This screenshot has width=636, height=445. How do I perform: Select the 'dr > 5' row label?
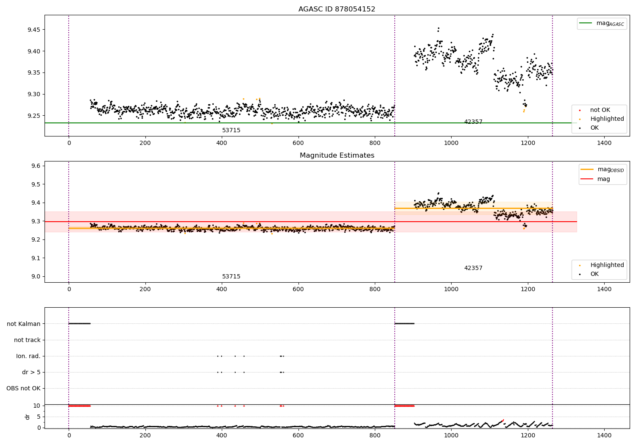click(x=31, y=373)
